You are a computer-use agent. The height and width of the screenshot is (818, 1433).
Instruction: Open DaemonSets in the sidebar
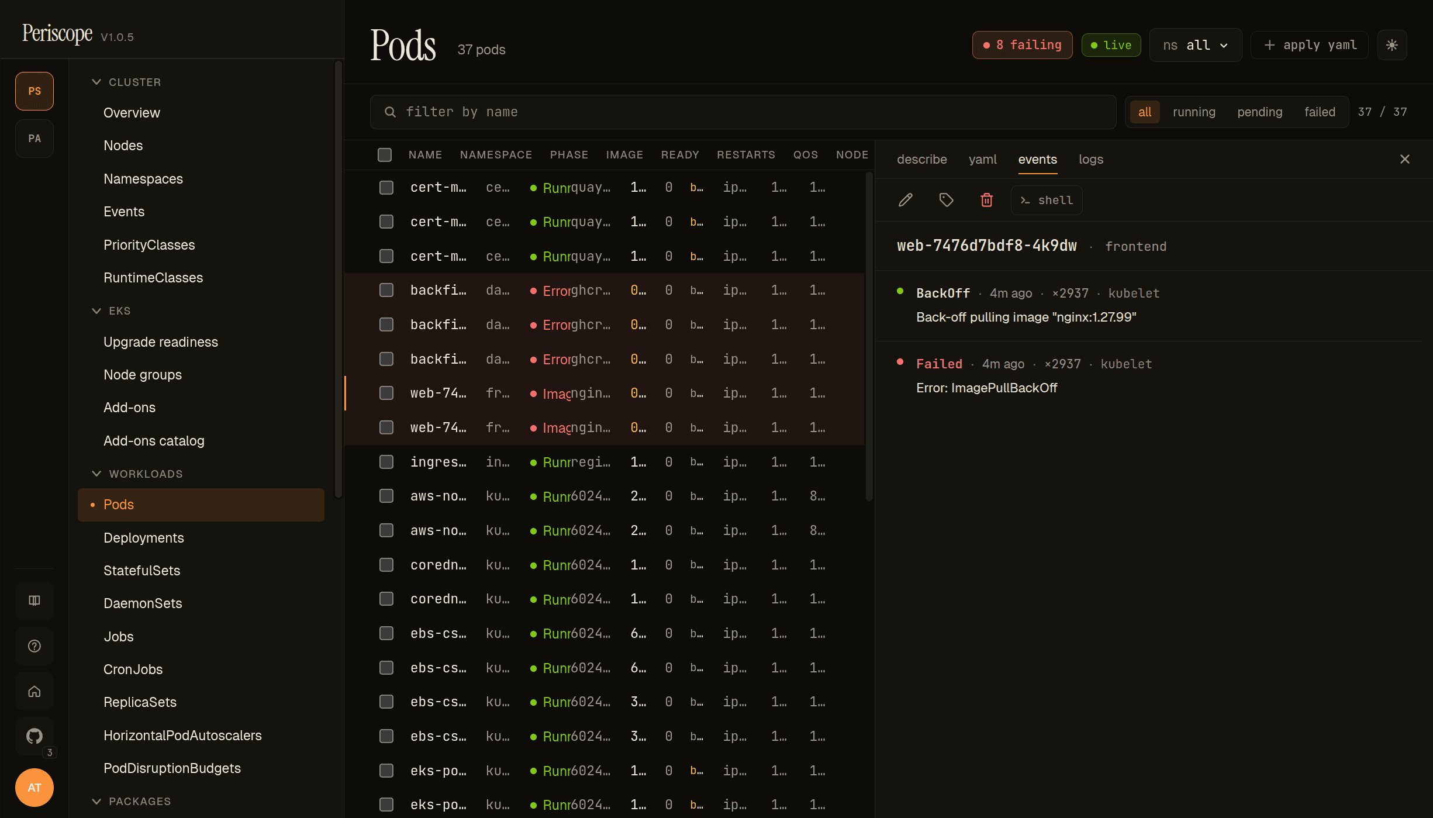click(x=201, y=603)
